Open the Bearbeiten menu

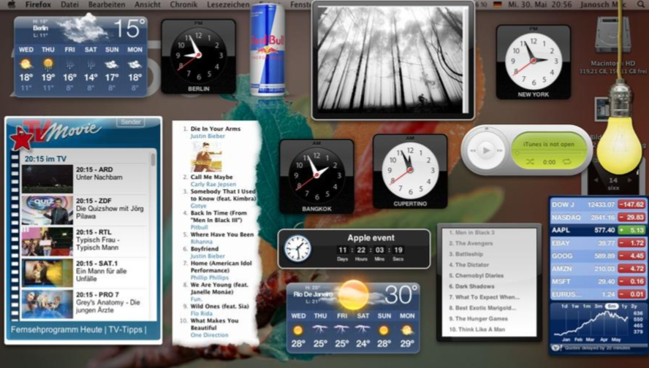pos(107,4)
